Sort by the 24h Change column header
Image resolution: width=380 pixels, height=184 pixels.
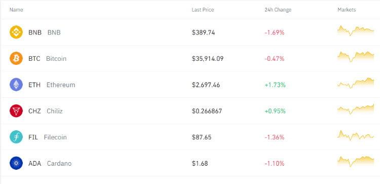[278, 10]
